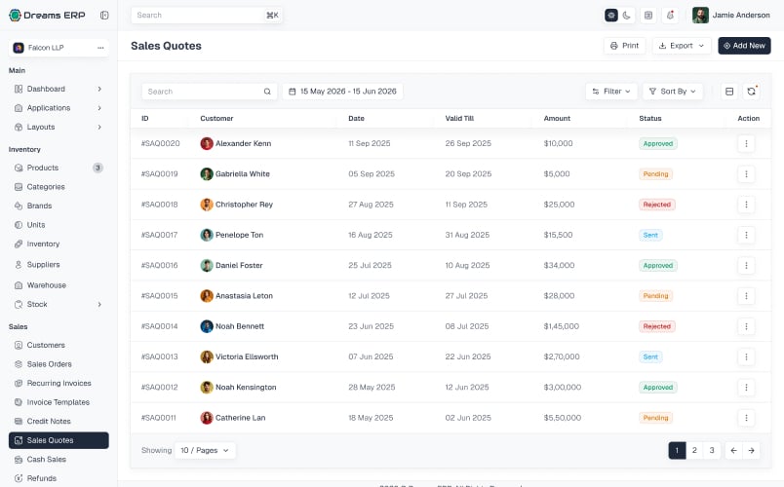
Task: Change the 10 / Pages selector
Action: (x=205, y=451)
